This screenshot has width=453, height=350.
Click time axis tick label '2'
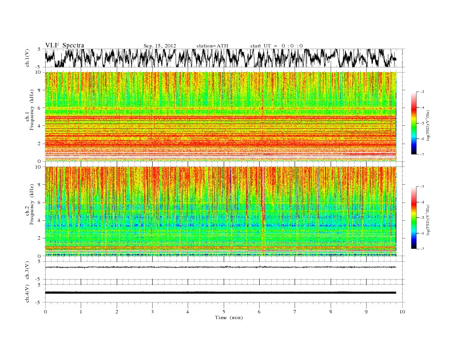point(117,312)
